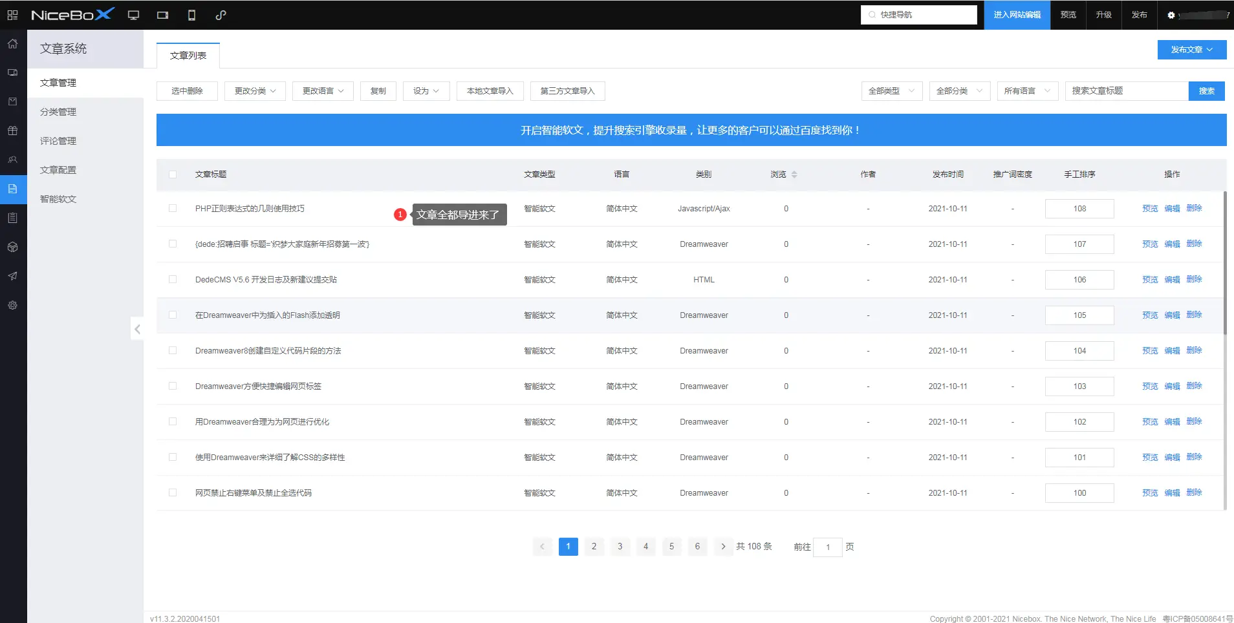Open the gift box icon in left sidebar

(x=12, y=131)
